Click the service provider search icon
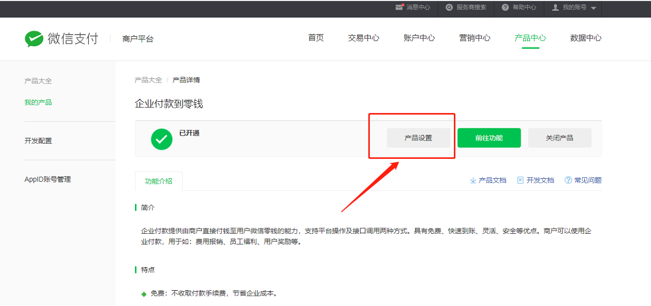This screenshot has height=306, width=651. 449,7
